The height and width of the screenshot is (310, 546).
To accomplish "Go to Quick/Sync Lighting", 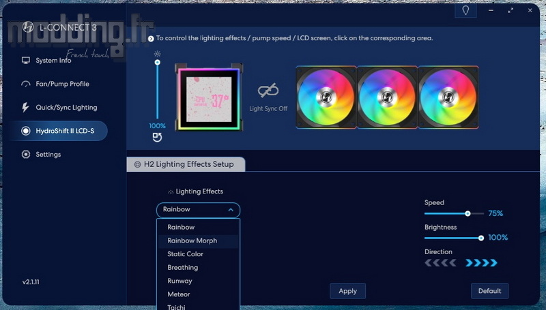I will pos(66,108).
